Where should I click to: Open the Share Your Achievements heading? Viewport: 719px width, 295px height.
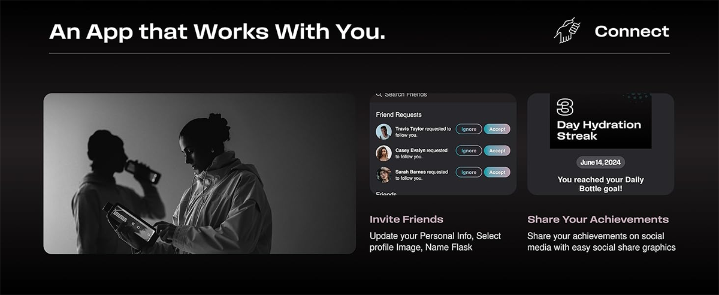598,219
